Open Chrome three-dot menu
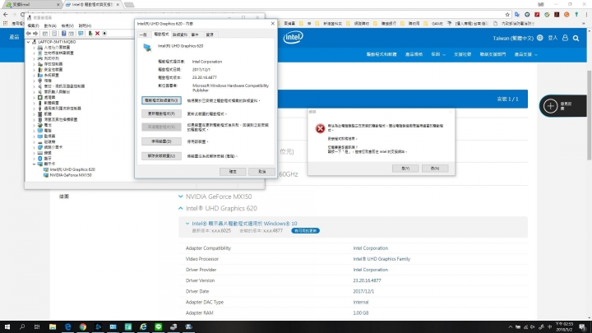The width and height of the screenshot is (592, 333). [587, 14]
